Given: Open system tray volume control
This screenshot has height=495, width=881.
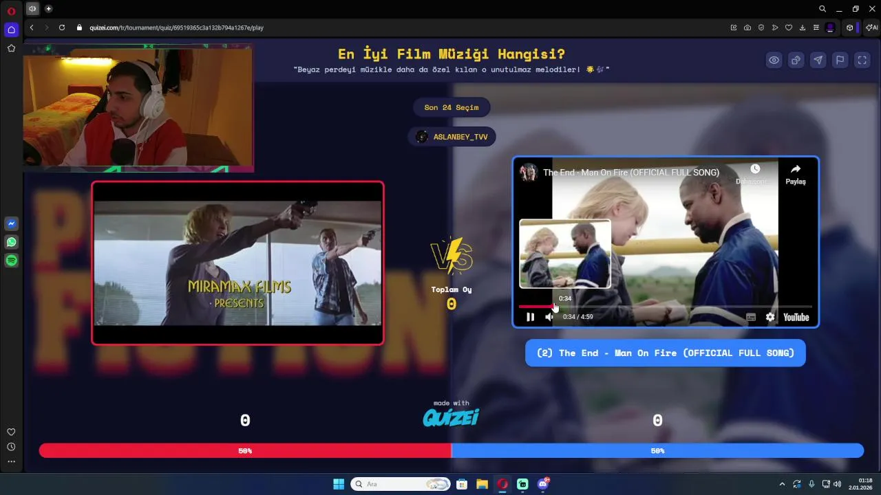Looking at the screenshot, I should tap(837, 484).
